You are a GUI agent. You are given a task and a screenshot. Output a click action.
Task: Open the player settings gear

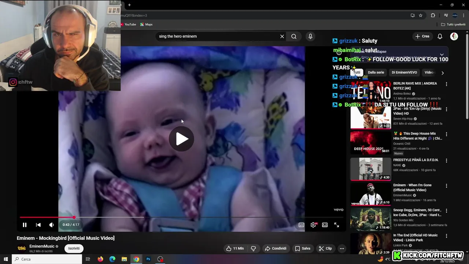pyautogui.click(x=313, y=225)
